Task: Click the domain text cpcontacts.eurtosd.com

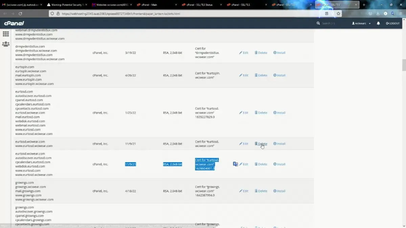Action: click(32, 108)
